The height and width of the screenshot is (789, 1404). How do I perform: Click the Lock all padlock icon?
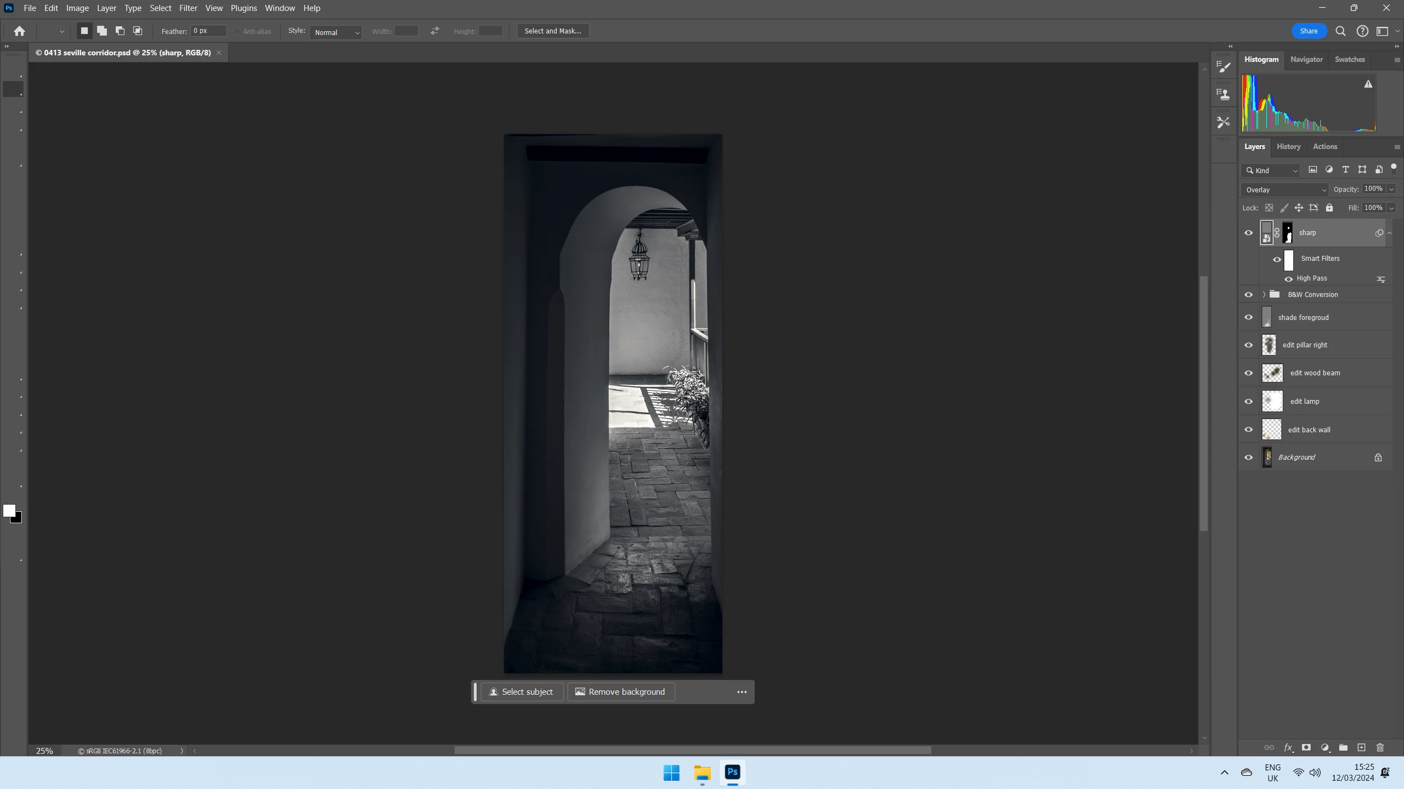point(1329,208)
